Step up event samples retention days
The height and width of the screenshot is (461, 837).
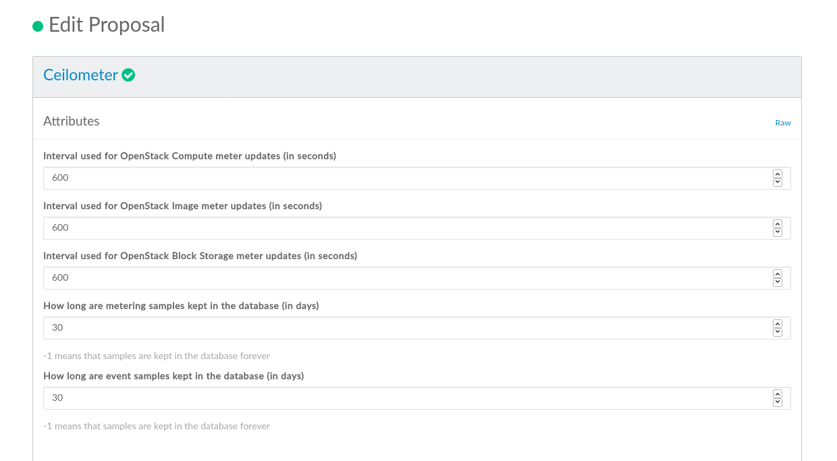[777, 394]
